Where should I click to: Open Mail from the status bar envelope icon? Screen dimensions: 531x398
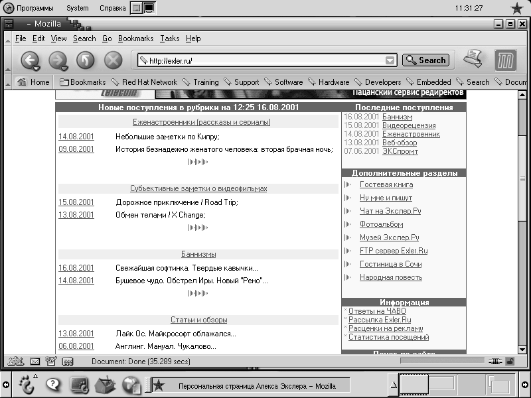click(35, 362)
